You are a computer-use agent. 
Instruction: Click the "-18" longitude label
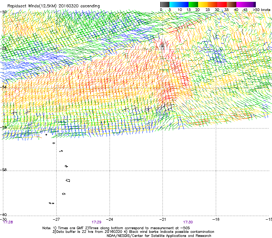pos(216,219)
